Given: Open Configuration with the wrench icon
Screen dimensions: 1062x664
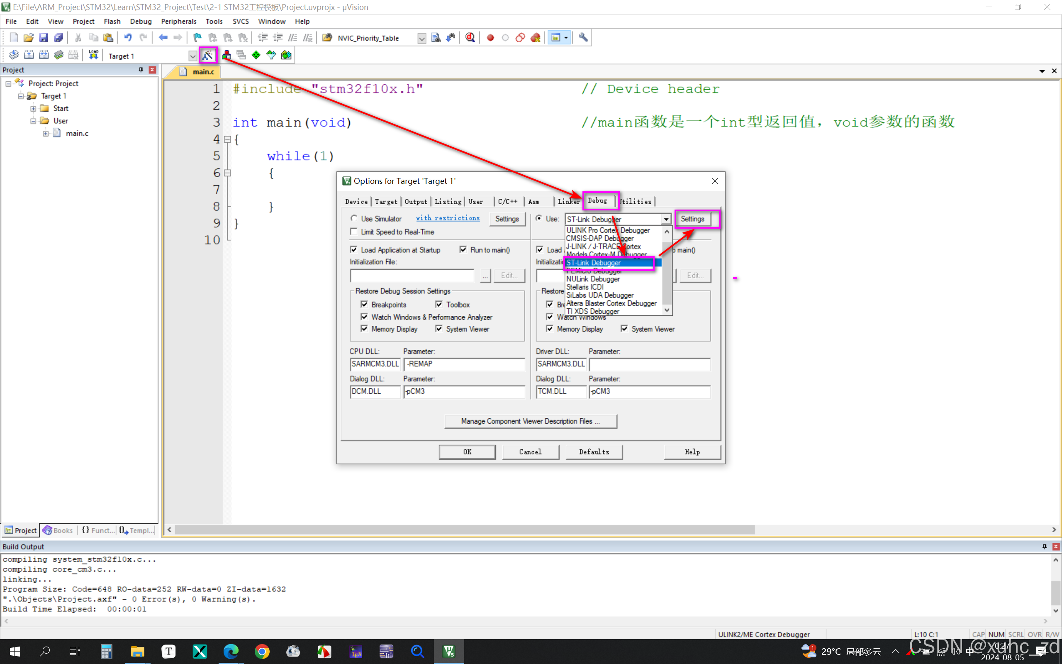Looking at the screenshot, I should click(x=583, y=38).
